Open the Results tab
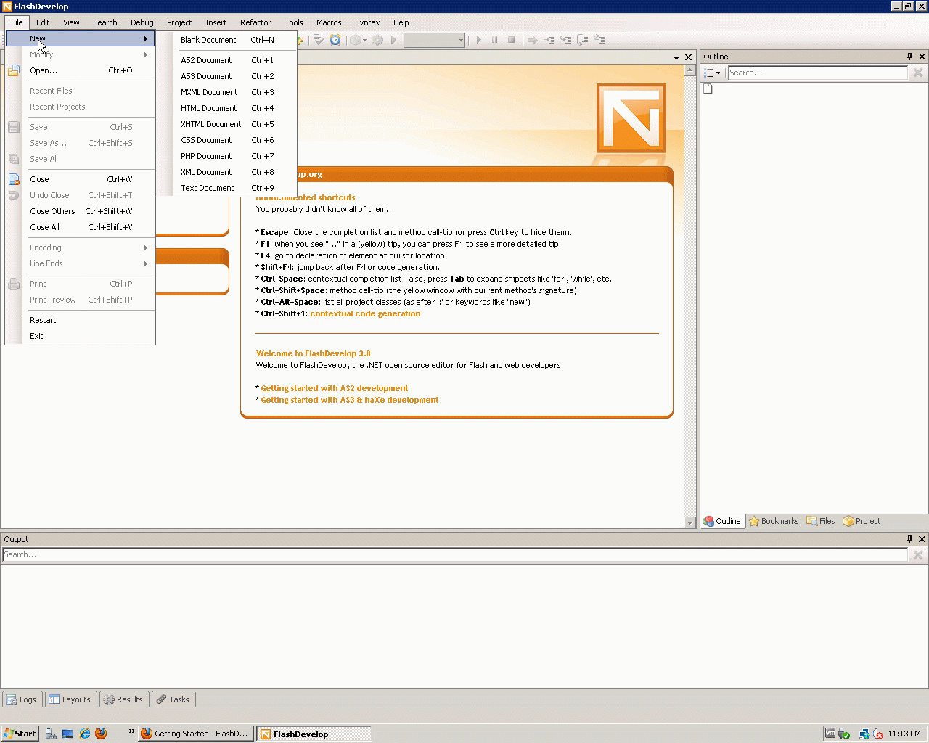 pos(124,699)
